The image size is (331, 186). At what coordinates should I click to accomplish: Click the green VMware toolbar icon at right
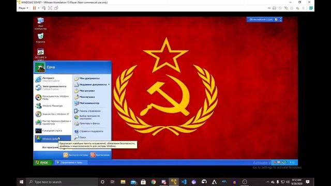(x=311, y=8)
